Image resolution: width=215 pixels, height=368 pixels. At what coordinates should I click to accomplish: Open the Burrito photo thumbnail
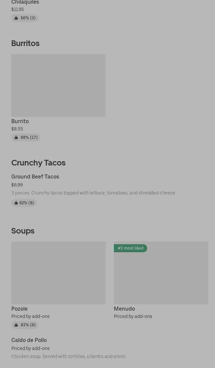(58, 85)
